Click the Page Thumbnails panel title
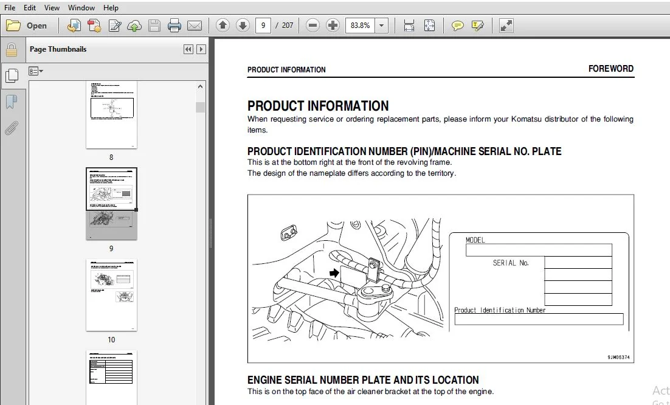The height and width of the screenshot is (405, 670). (x=58, y=49)
